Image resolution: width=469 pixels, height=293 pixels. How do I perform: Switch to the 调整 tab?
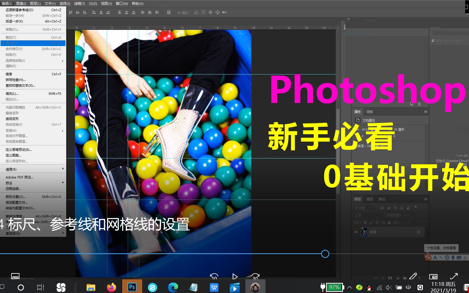point(370,112)
